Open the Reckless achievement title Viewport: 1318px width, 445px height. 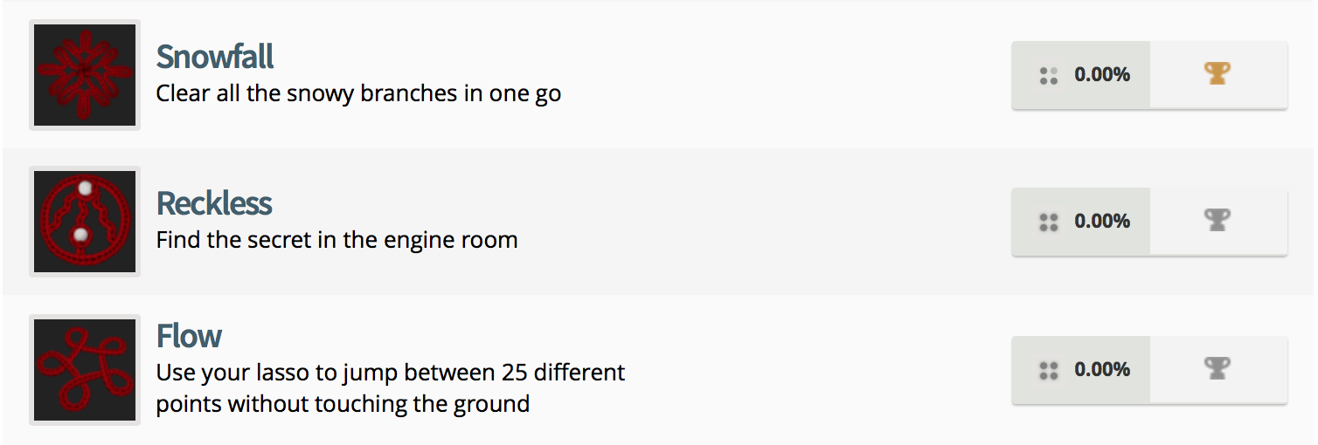[x=214, y=204]
